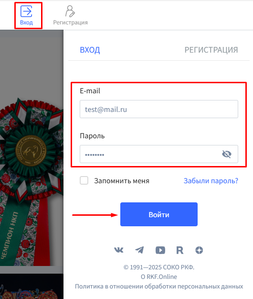The height and width of the screenshot is (299, 253).
Task: Open the Регистрация user icon in header
Action: pos(70,11)
